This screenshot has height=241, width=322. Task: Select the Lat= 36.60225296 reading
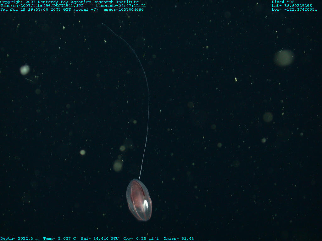click(292, 6)
